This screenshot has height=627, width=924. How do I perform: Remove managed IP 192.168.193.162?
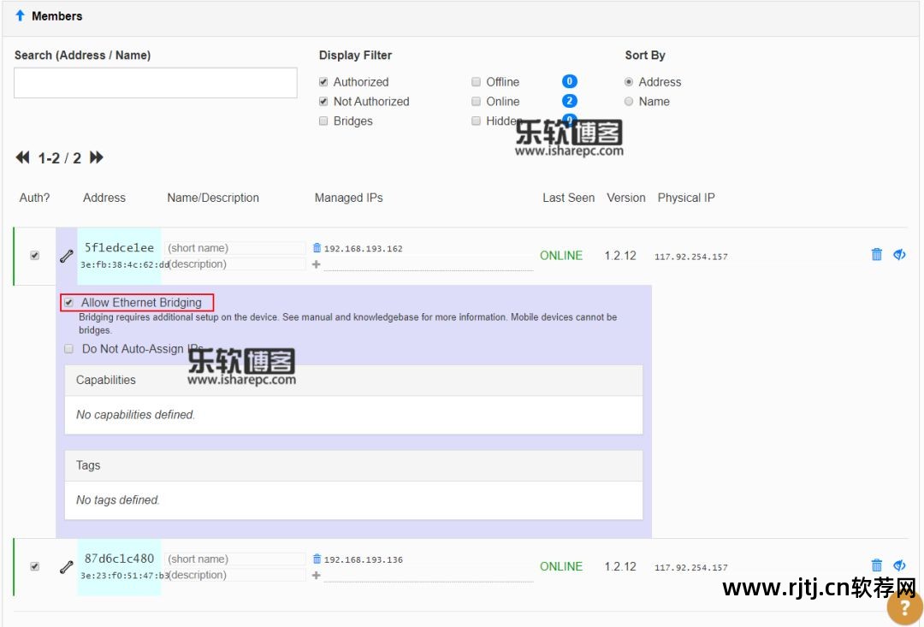317,248
